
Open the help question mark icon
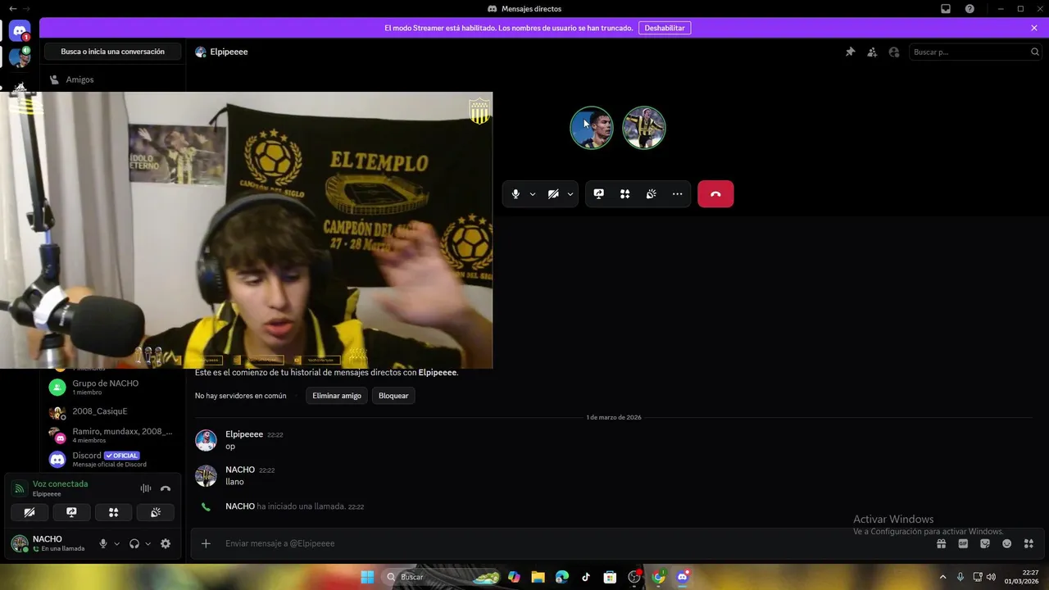pyautogui.click(x=970, y=8)
